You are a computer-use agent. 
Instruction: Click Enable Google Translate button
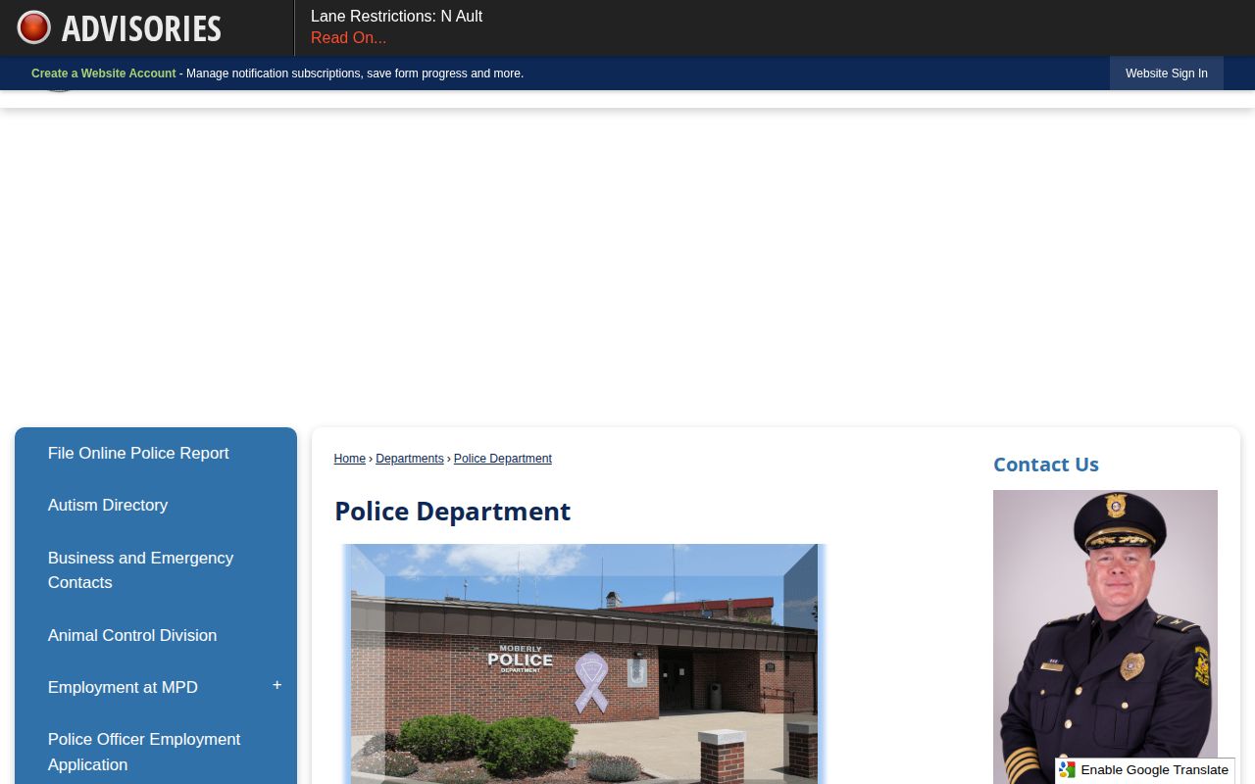[1145, 770]
